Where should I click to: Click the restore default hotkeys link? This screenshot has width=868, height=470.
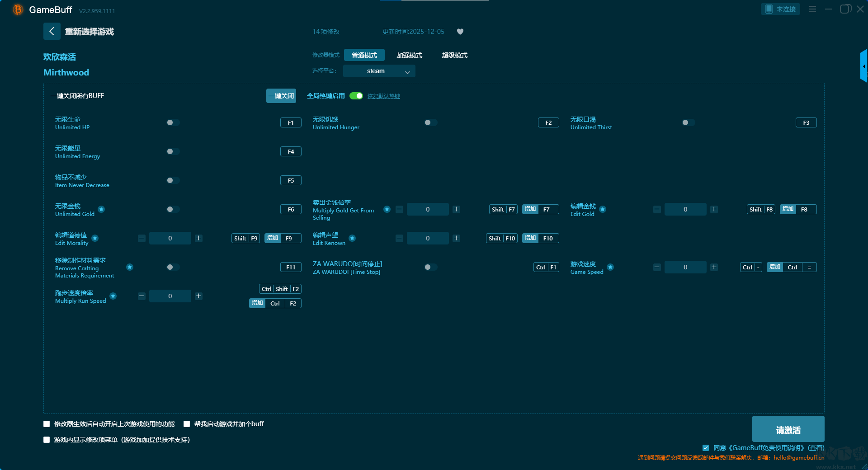[383, 96]
